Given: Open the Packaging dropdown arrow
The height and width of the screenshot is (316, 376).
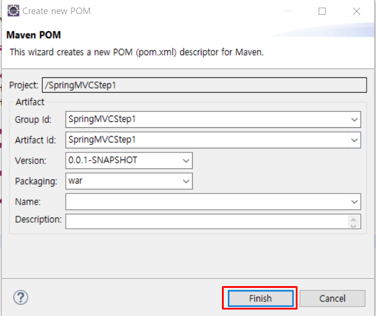Looking at the screenshot, I should pos(186,181).
